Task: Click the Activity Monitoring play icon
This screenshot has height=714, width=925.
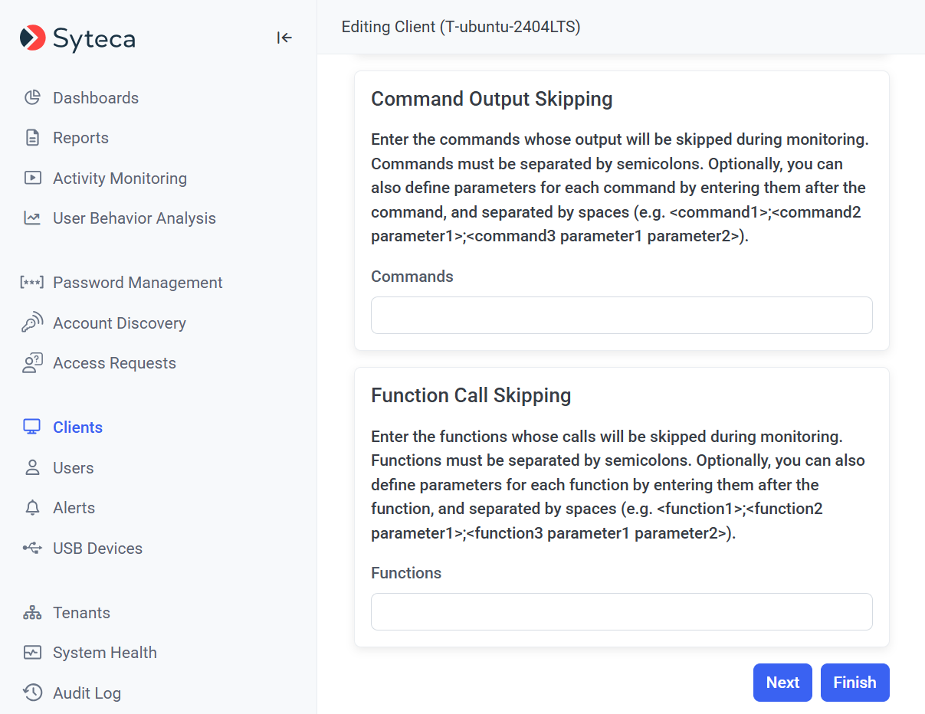Action: click(32, 178)
